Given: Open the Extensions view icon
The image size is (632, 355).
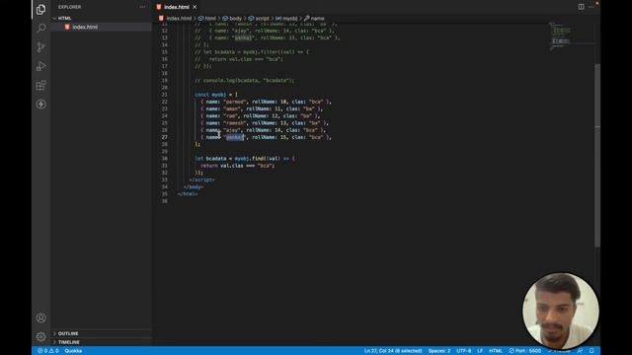Looking at the screenshot, I should [x=40, y=86].
